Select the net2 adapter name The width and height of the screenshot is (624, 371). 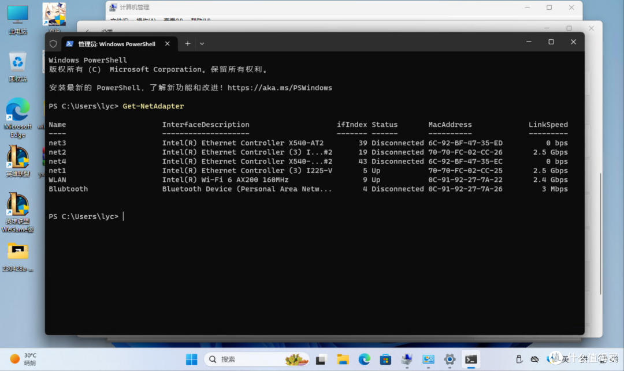pos(57,152)
